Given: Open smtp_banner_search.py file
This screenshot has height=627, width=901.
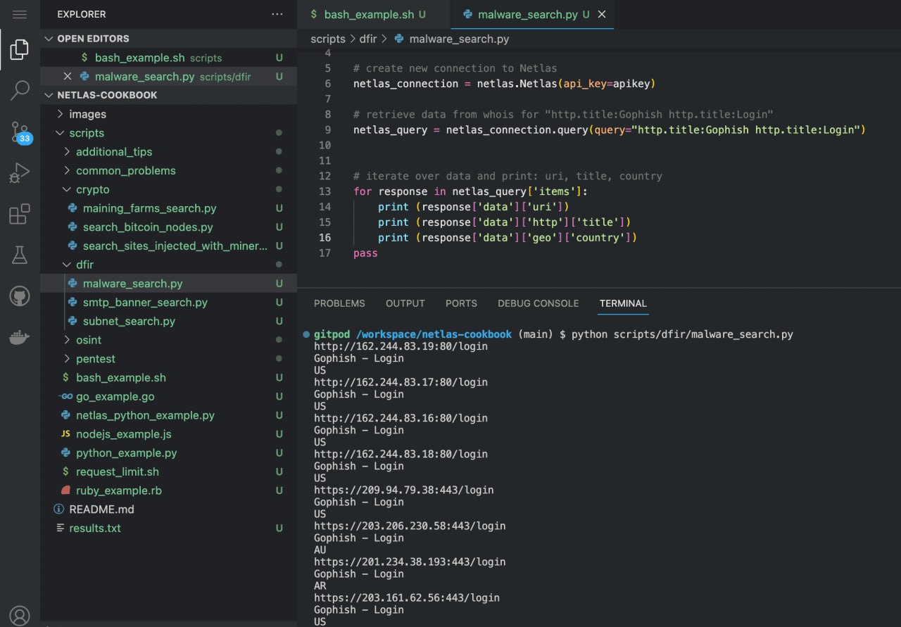Looking at the screenshot, I should (x=168, y=302).
